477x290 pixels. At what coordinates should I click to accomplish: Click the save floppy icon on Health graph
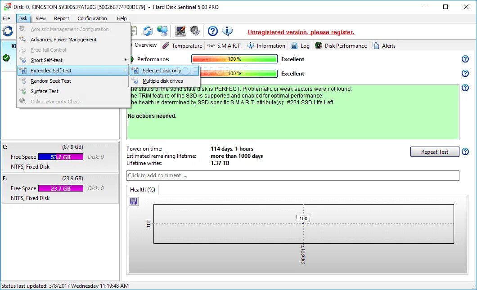tap(134, 201)
